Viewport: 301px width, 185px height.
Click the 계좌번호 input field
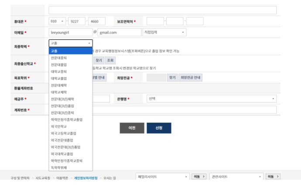point(184,110)
